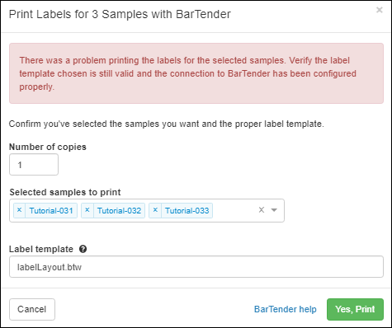
Task: Remove the Tutorial-033 sample chip
Action: 155,210
